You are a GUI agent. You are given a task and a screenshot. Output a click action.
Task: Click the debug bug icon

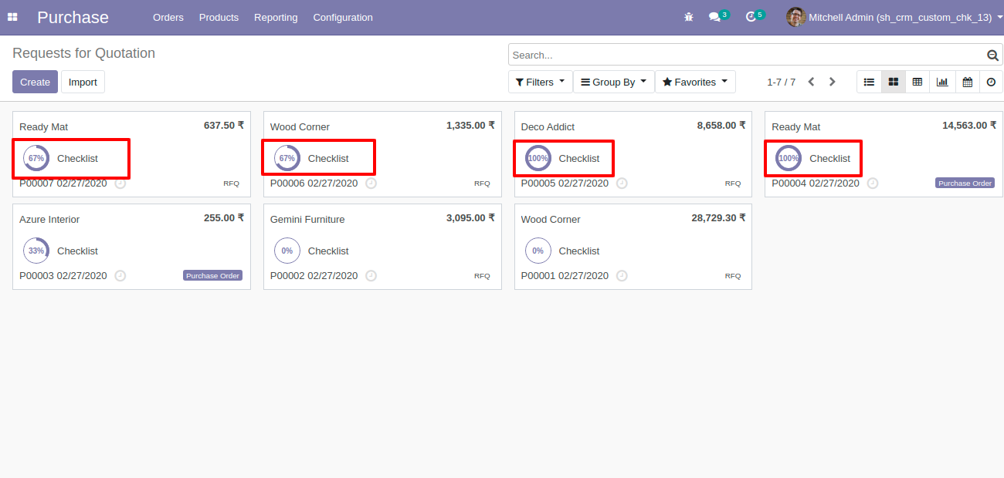(689, 17)
